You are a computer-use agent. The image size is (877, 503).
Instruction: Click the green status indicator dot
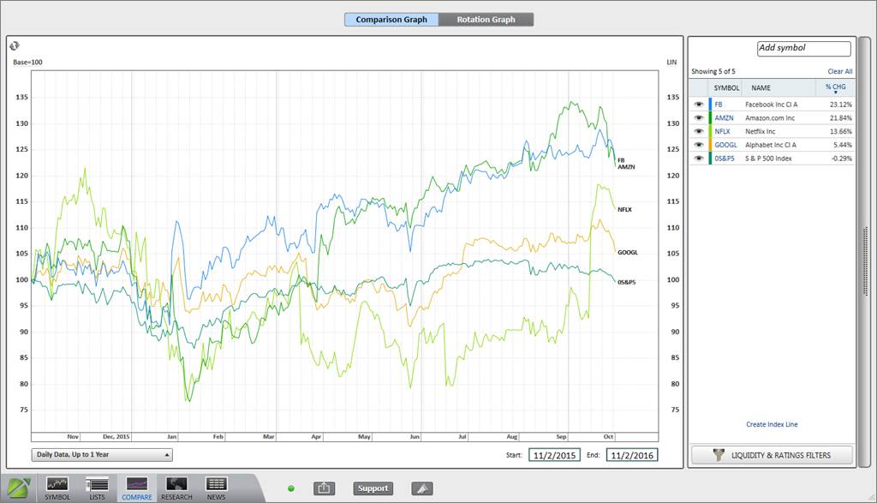tap(291, 488)
